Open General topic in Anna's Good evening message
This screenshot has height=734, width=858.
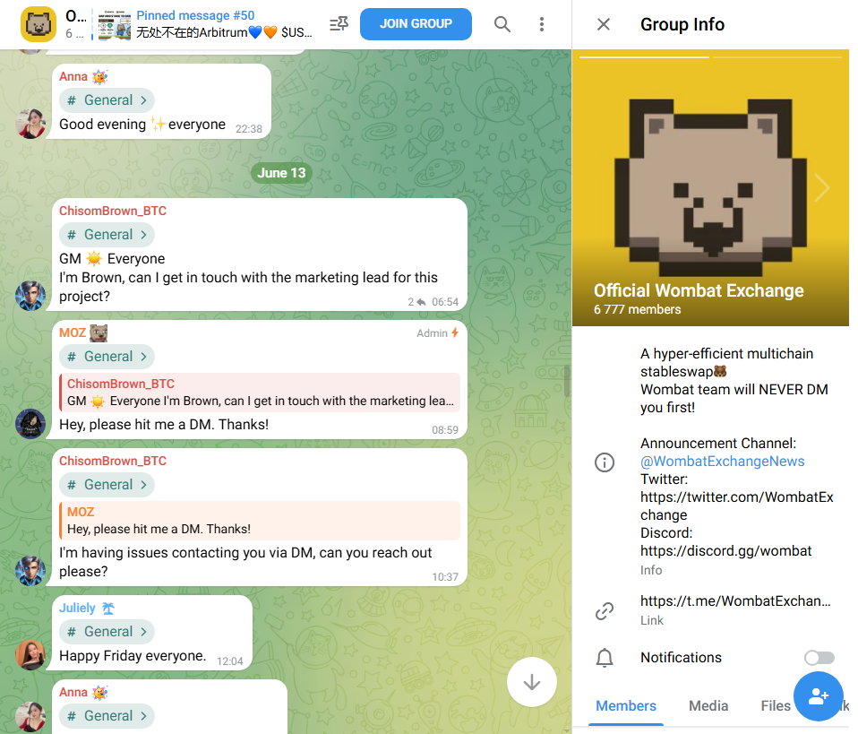click(x=107, y=100)
